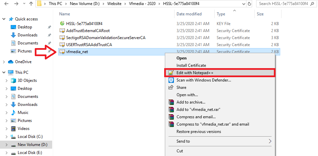Open Documents under Quick access
Image resolution: width=318 pixels, height=156 pixels.
coord(28,43)
